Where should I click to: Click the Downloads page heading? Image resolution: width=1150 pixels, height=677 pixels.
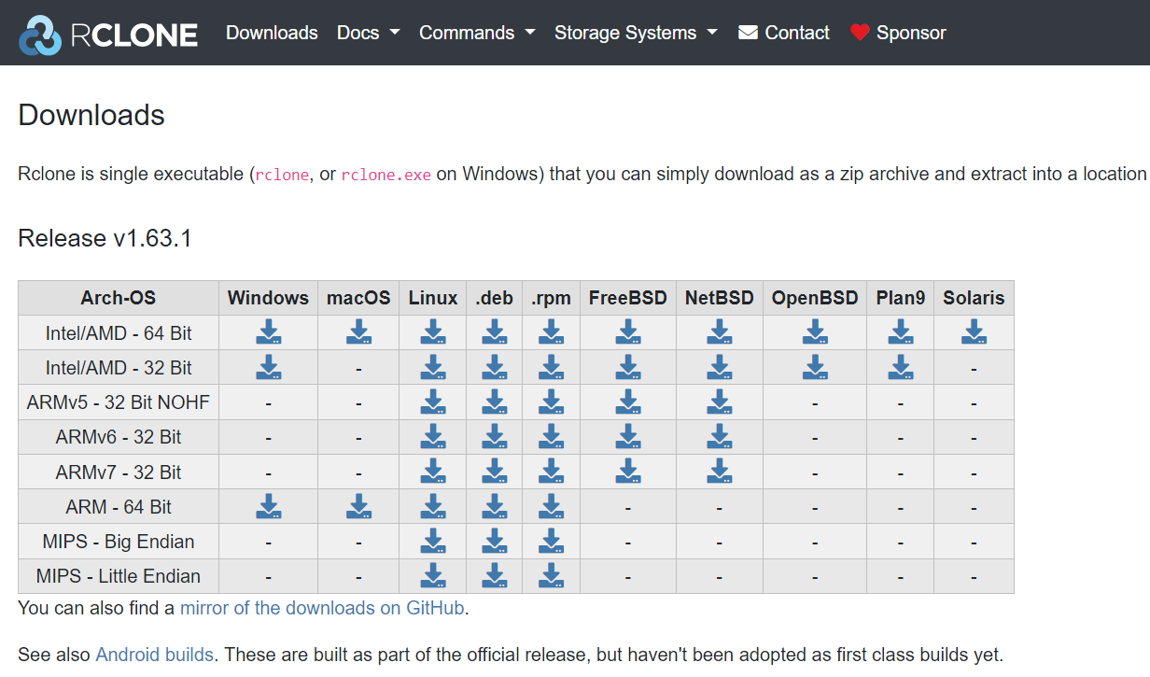[x=91, y=115]
